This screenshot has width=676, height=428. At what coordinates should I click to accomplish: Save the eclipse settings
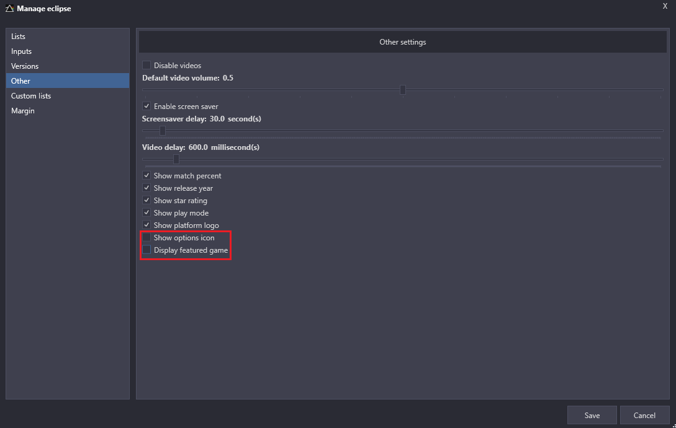pos(592,415)
